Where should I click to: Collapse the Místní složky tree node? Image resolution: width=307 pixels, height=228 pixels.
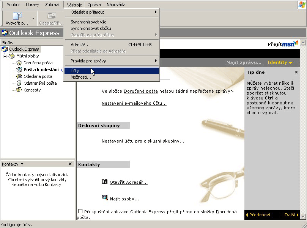[x=5, y=56]
